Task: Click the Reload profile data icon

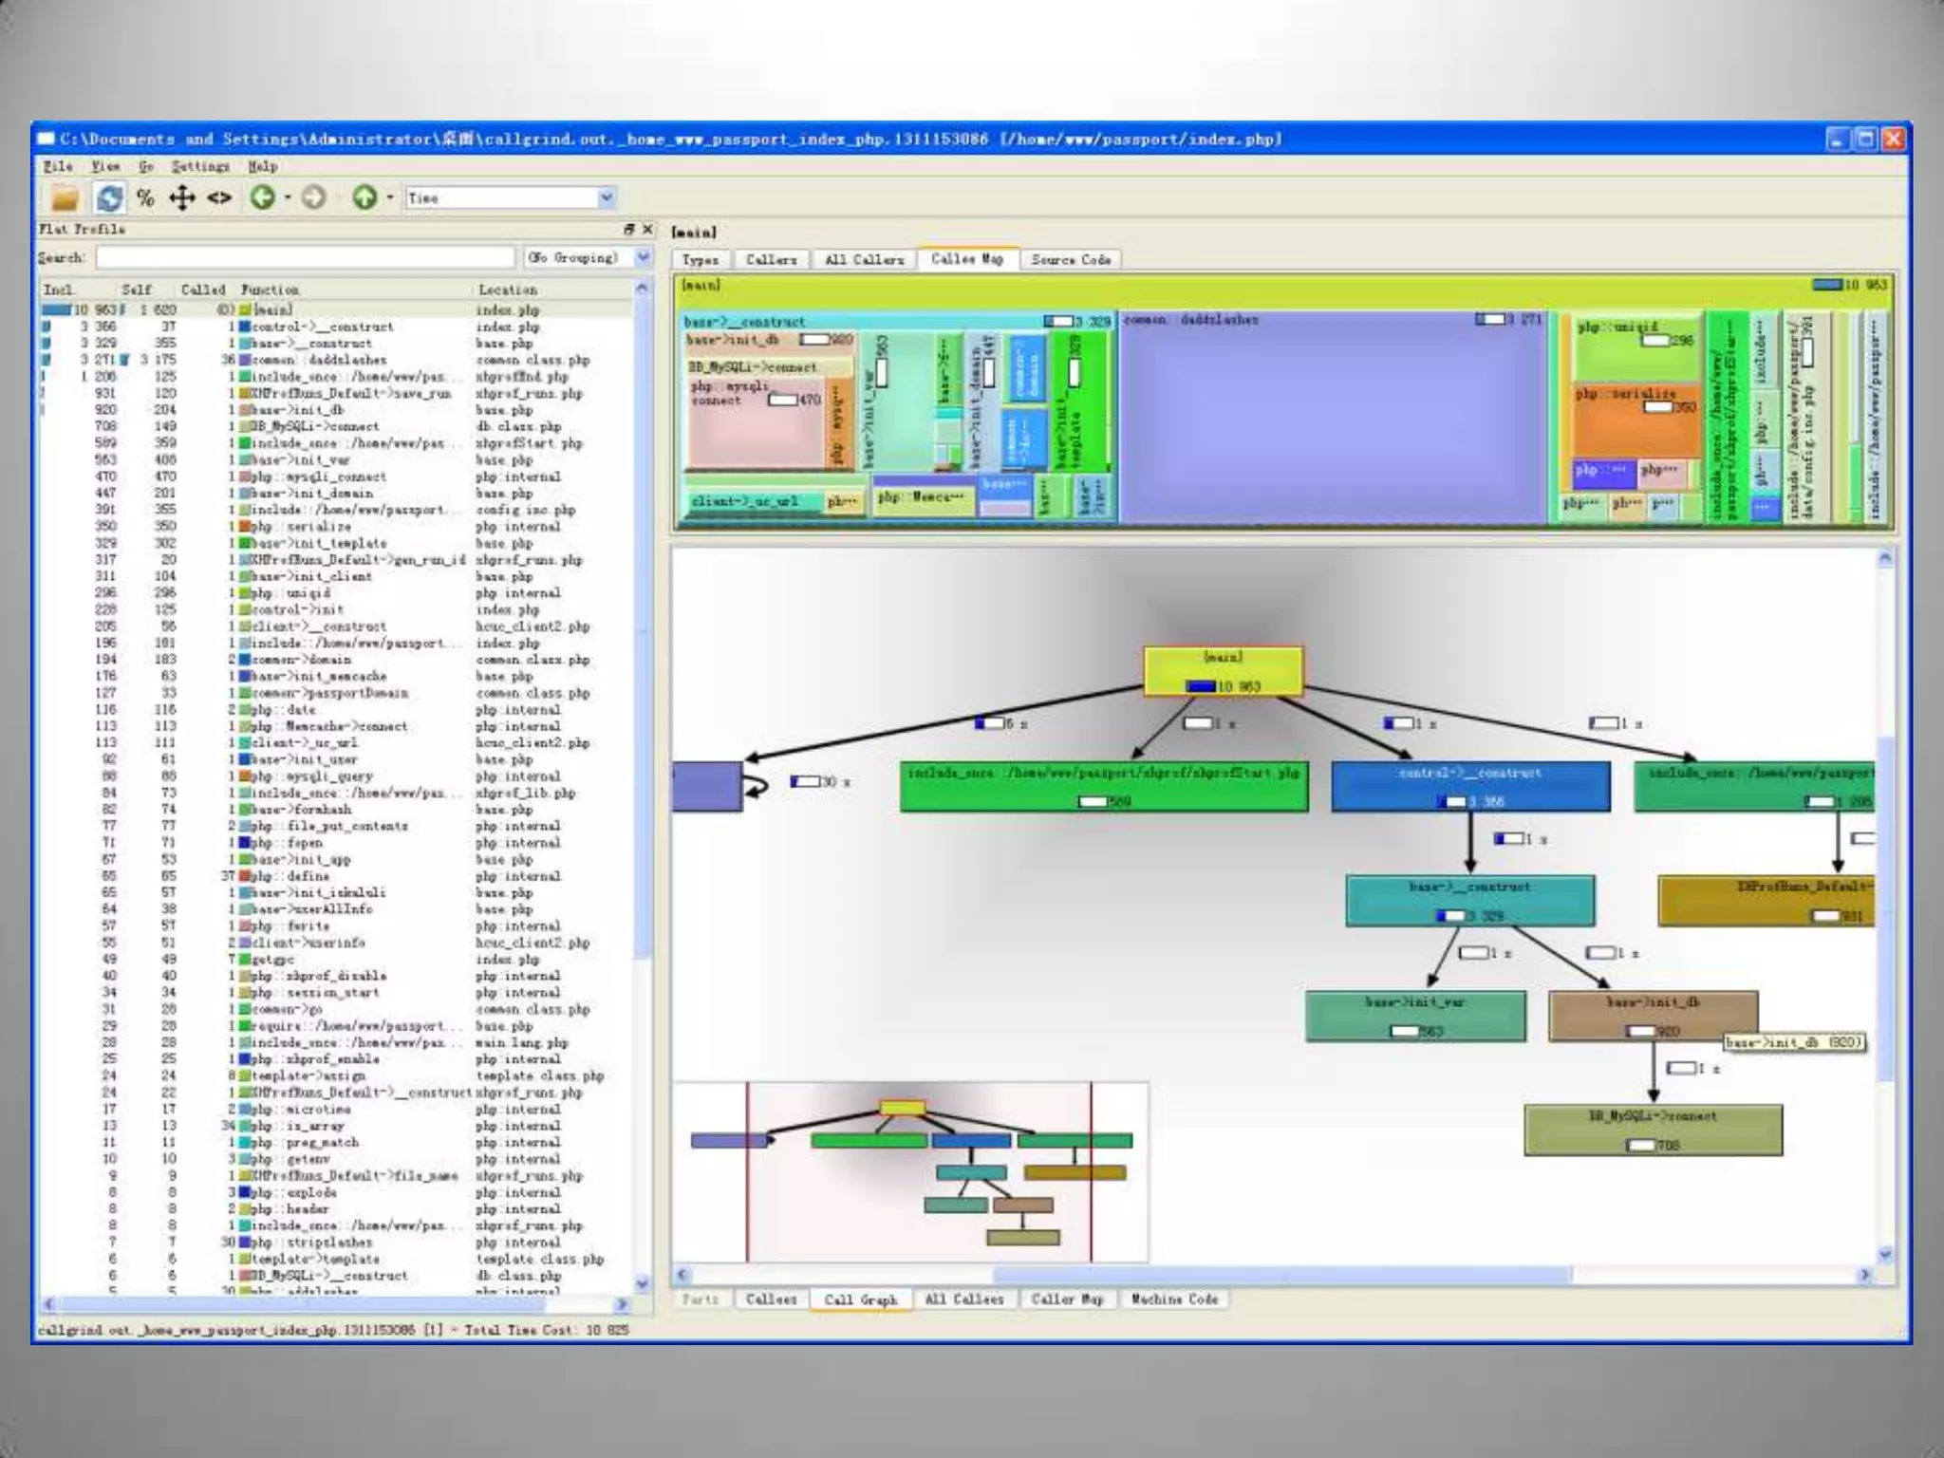Action: (x=110, y=197)
